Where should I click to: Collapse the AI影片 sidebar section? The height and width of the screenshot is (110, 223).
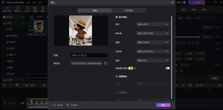coord(23,23)
